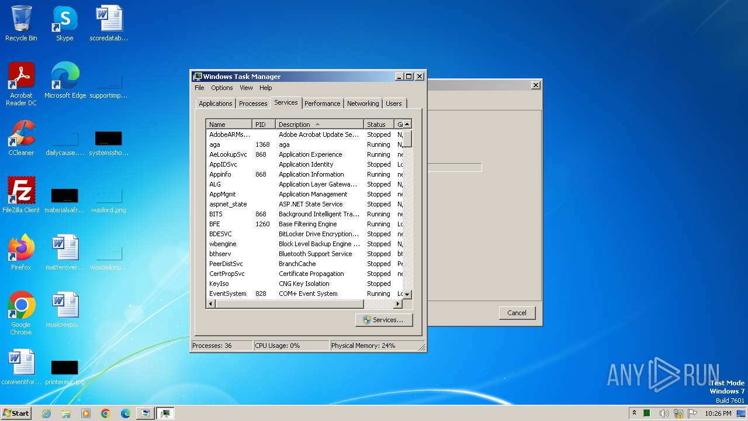Select the EventSystem service row
Viewport: 748px width, 421px height.
pyautogui.click(x=304, y=294)
